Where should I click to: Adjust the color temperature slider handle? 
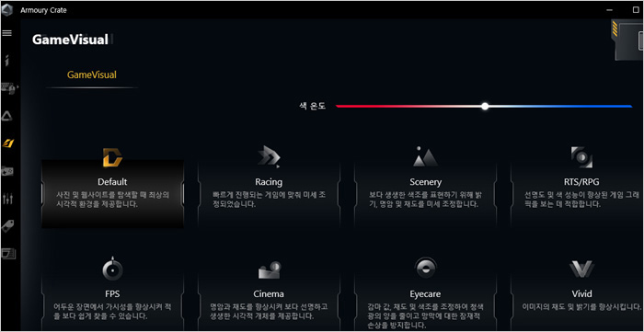[x=485, y=107]
